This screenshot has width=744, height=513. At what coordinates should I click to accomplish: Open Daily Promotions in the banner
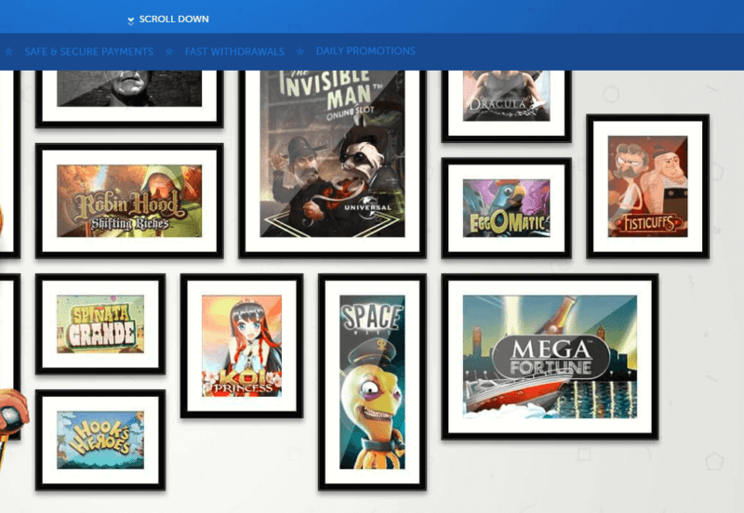click(x=365, y=51)
